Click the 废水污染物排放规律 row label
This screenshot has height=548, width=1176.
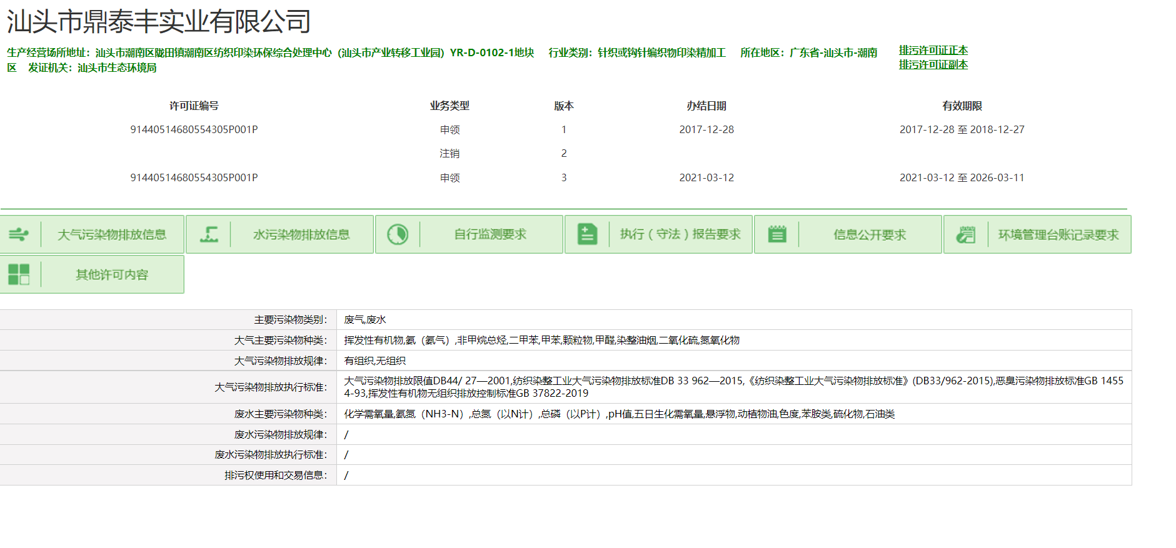(280, 435)
